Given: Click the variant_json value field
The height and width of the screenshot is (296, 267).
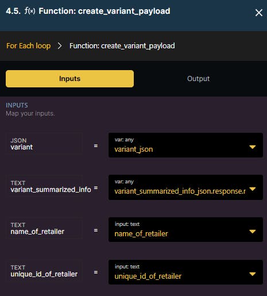Looking at the screenshot, I should point(185,145).
